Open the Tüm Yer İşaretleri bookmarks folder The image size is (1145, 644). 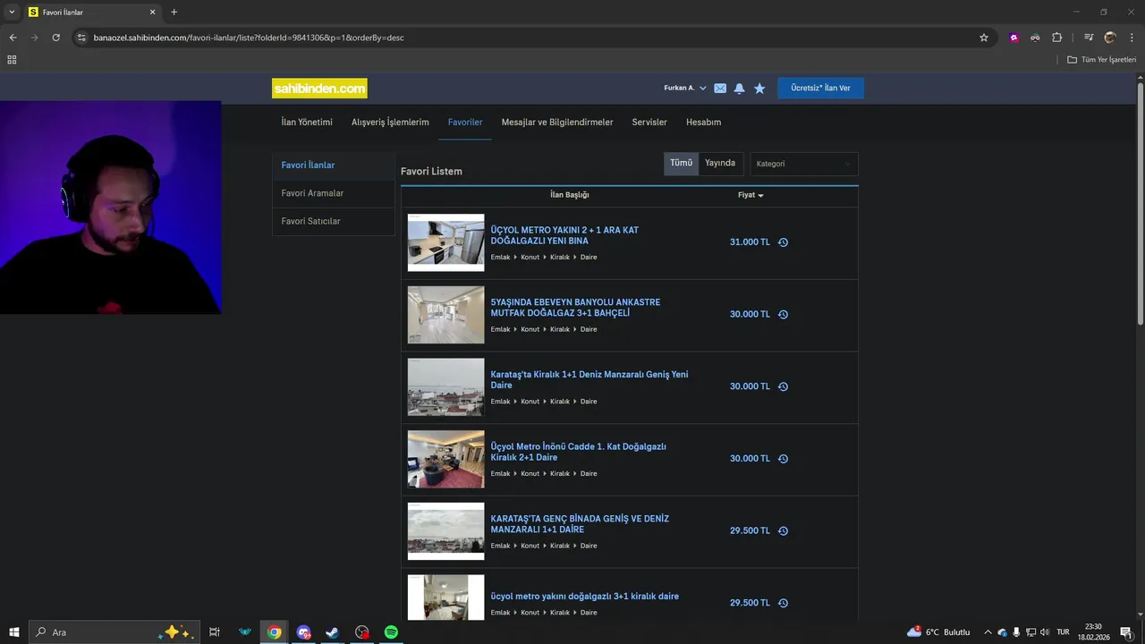[x=1102, y=60]
